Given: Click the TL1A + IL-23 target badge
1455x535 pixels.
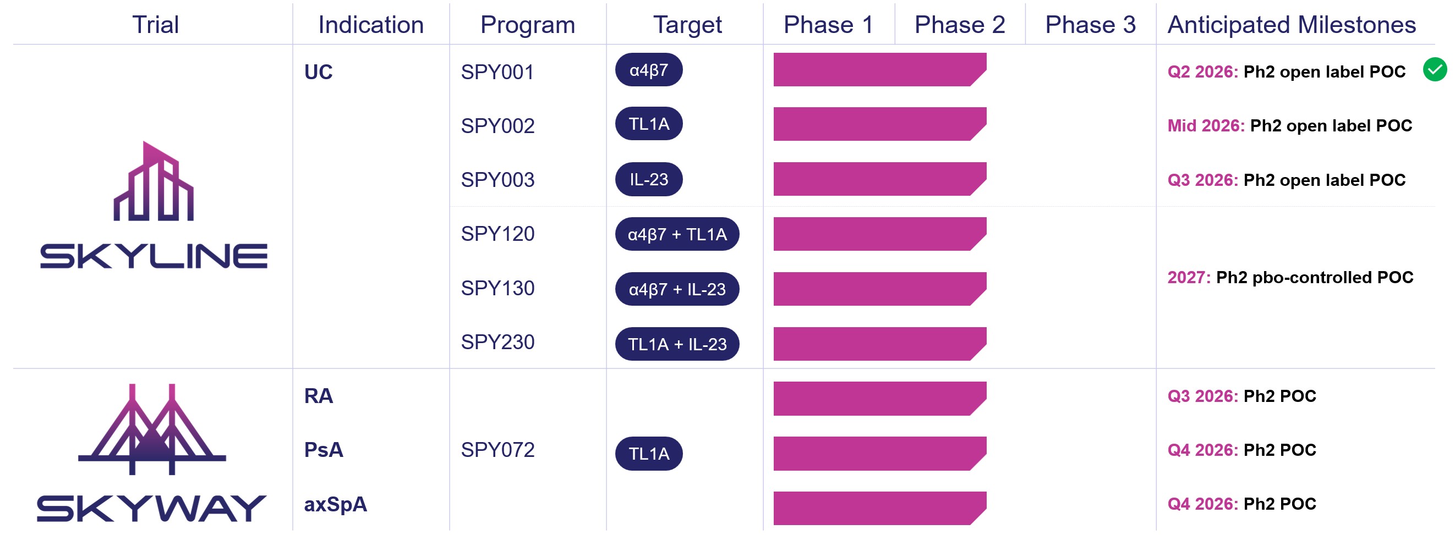Looking at the screenshot, I should click(x=677, y=344).
